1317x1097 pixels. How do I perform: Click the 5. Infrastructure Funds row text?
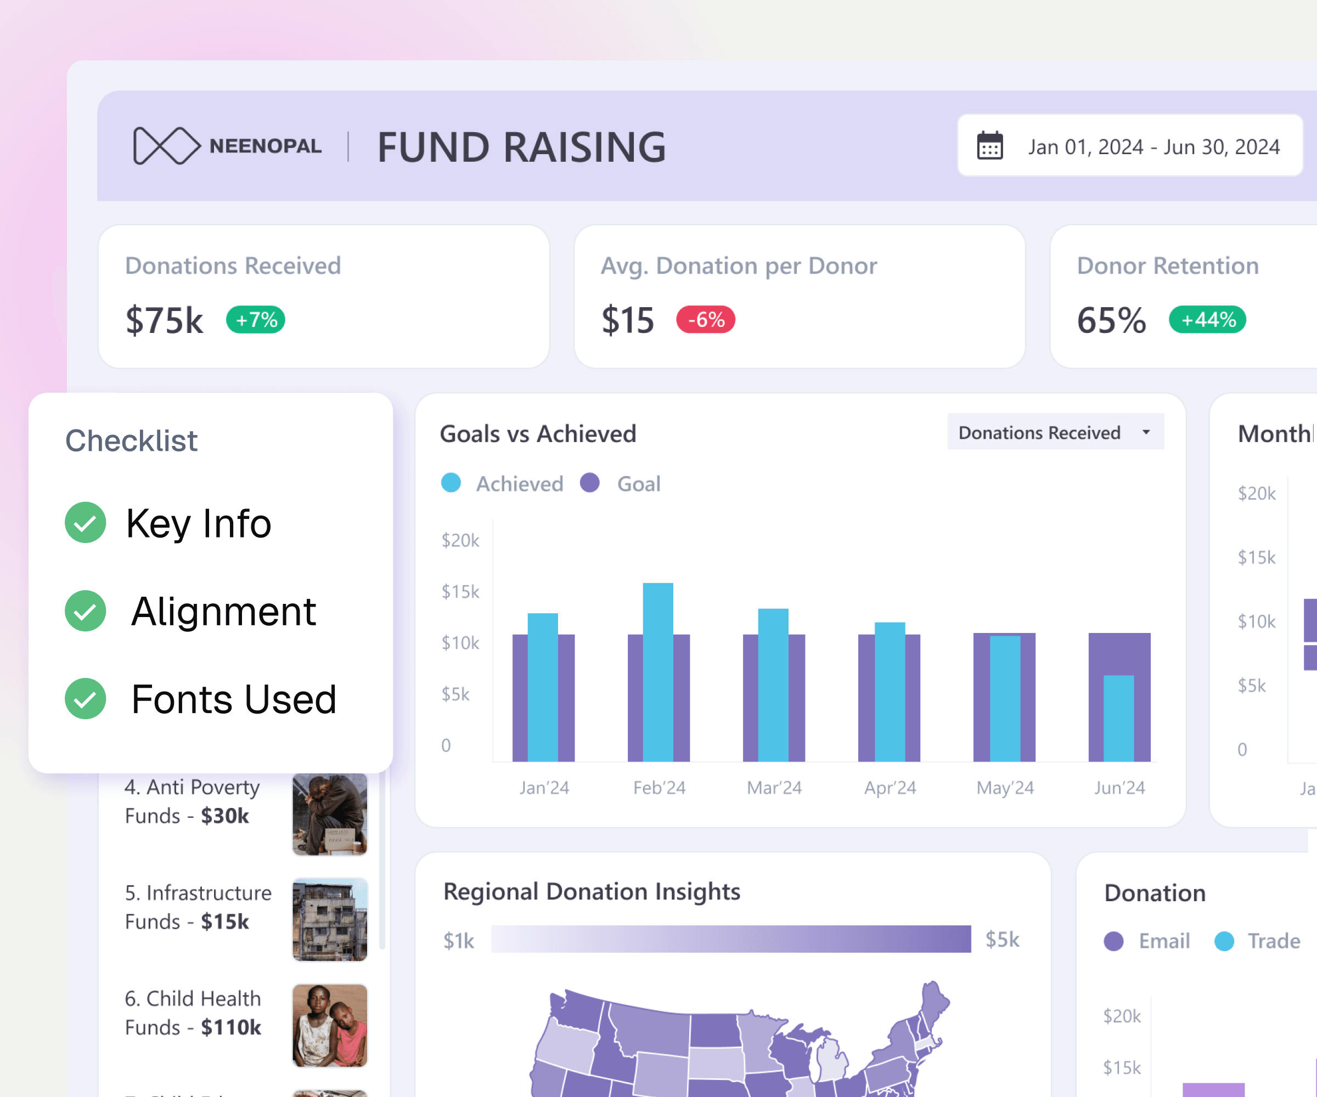coord(198,908)
